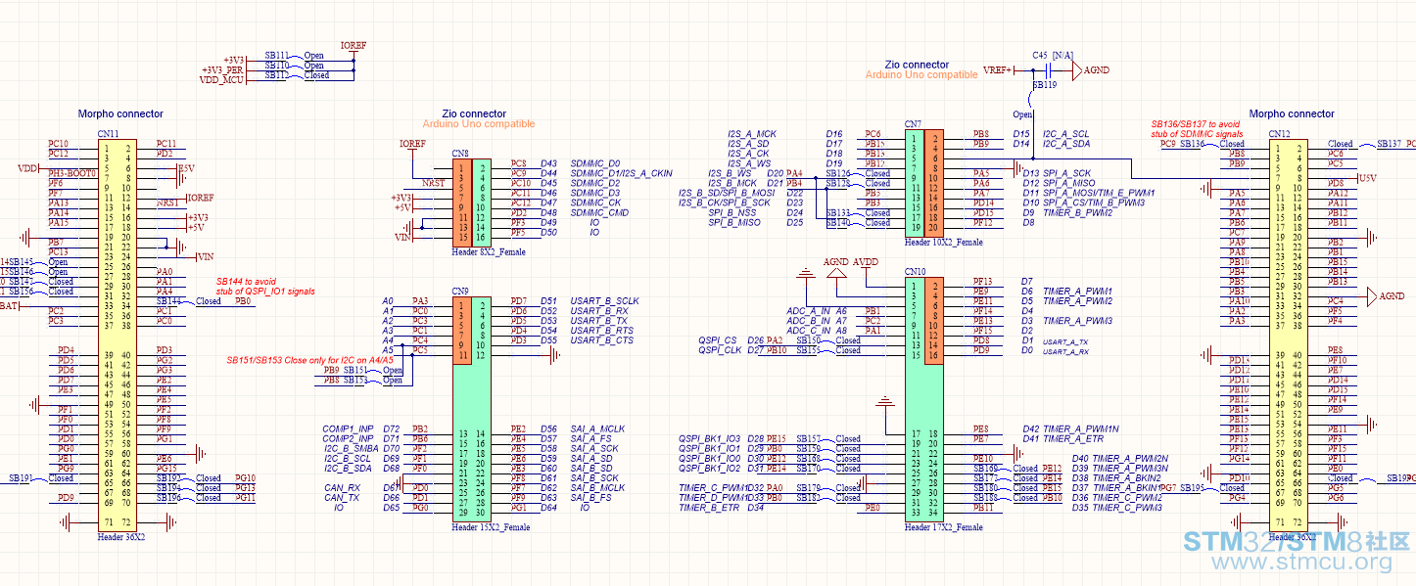
Task: Click the Header 17X2_Female footprint label
Action: 943,527
